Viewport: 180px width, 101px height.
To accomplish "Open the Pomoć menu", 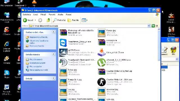I will click(69, 15).
